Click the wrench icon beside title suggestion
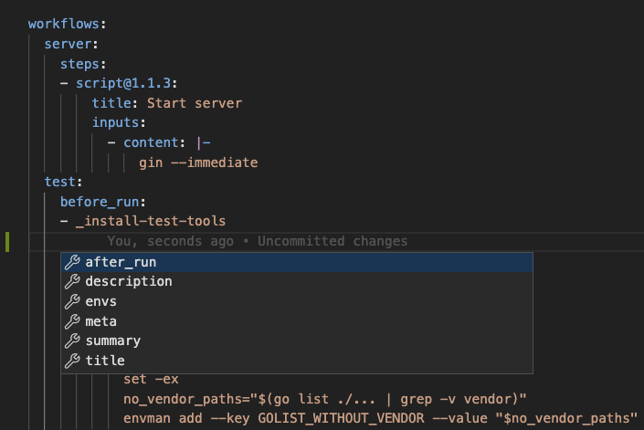 coord(71,361)
